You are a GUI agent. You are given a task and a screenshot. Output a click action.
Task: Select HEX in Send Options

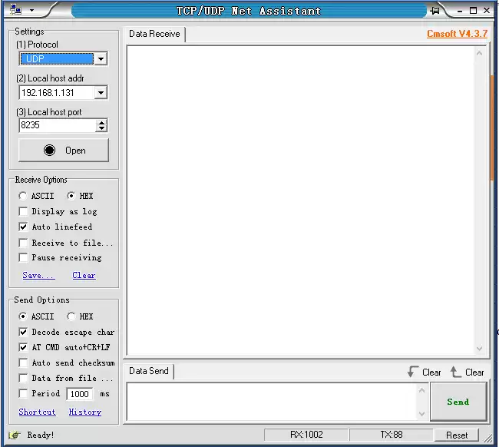point(71,316)
